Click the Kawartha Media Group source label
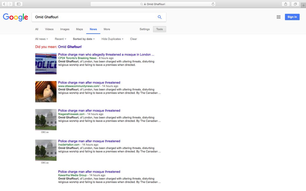The width and height of the screenshot is (306, 191). 72,175
